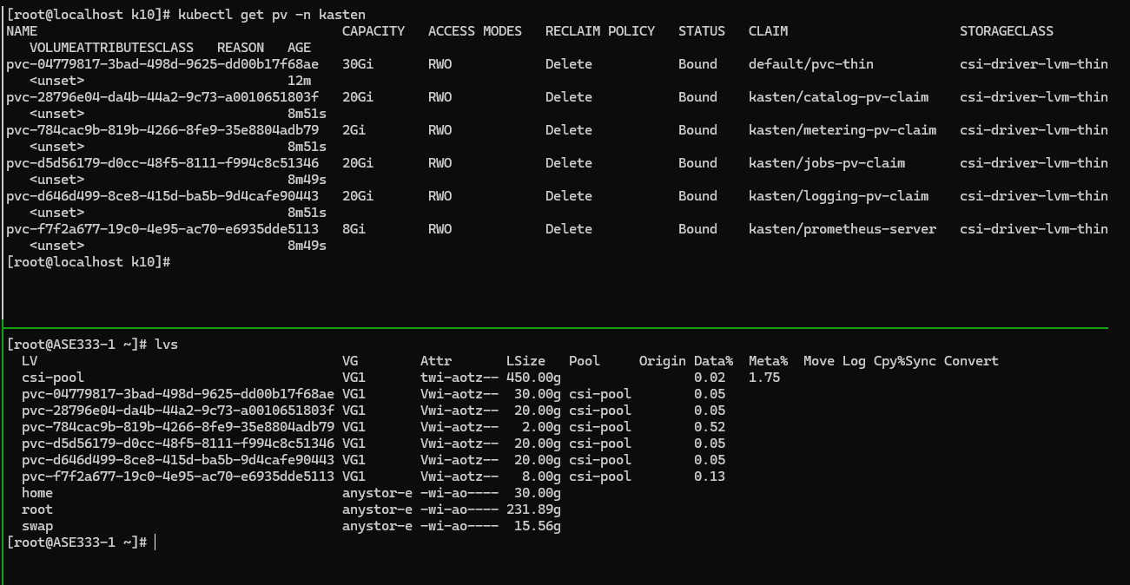Click the kasten/jobs-pv-claim claim text

(x=826, y=163)
